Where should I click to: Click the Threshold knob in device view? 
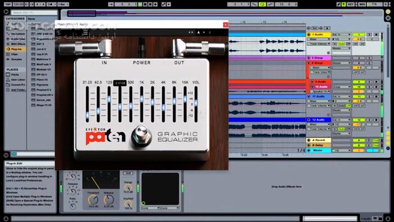pos(93,200)
